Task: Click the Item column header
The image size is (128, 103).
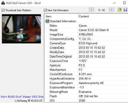Action: [x=48, y=16]
